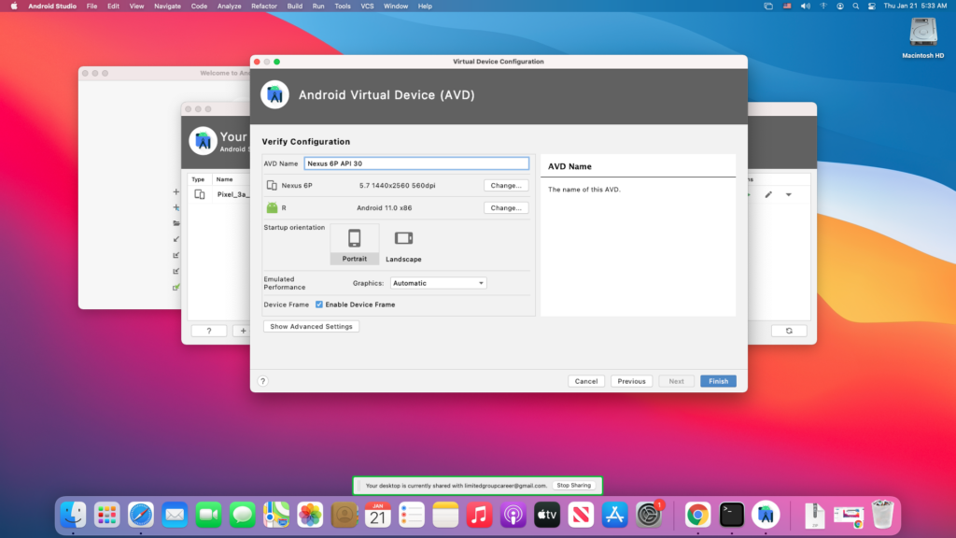Image resolution: width=956 pixels, height=538 pixels.
Task: Stop Sharing the desktop
Action: click(574, 486)
